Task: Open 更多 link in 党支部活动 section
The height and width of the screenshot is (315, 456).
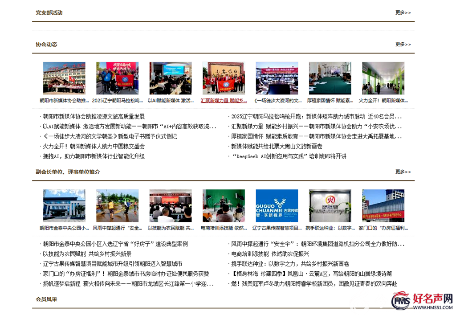Action: (403, 12)
